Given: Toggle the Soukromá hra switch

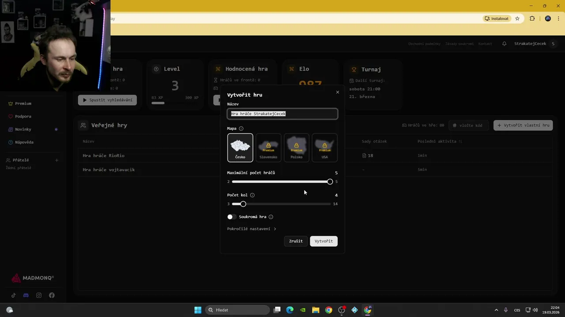Looking at the screenshot, I should tap(232, 217).
